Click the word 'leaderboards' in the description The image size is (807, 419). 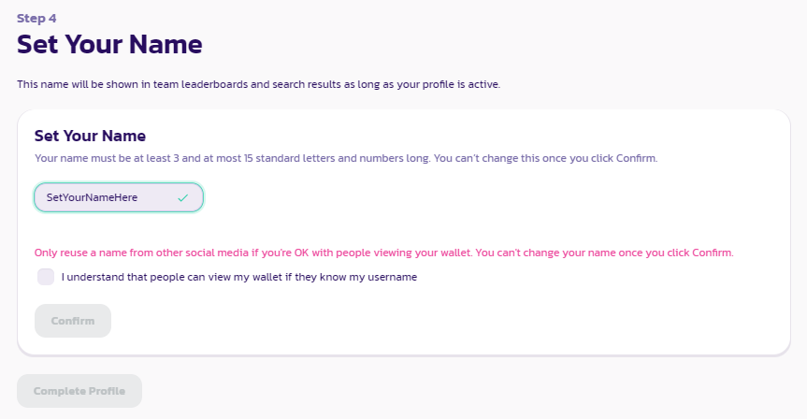(215, 84)
